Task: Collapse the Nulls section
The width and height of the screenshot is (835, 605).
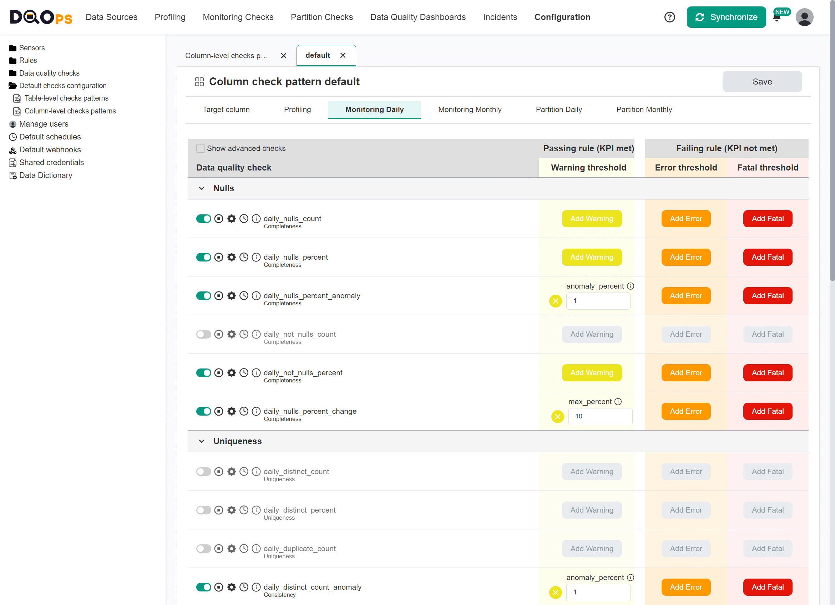Action: [x=201, y=188]
